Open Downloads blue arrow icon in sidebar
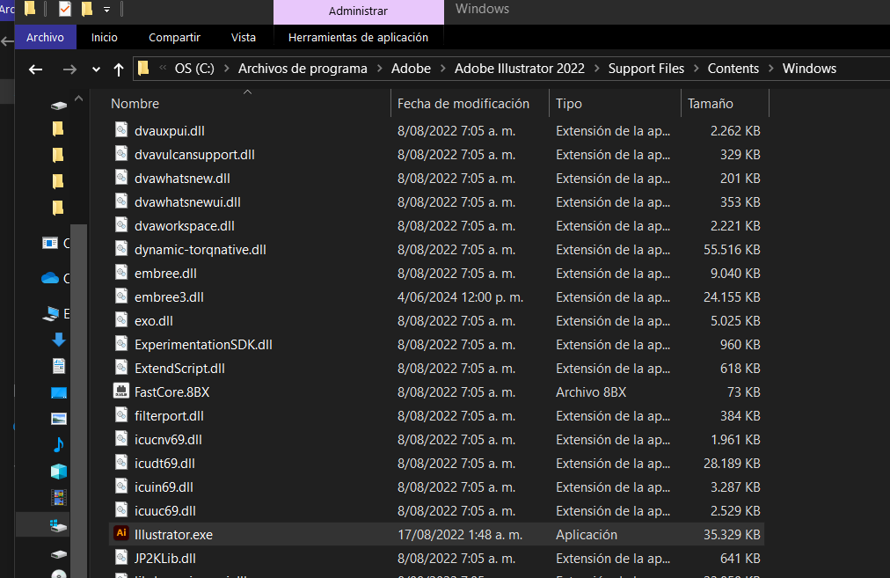 [x=58, y=340]
